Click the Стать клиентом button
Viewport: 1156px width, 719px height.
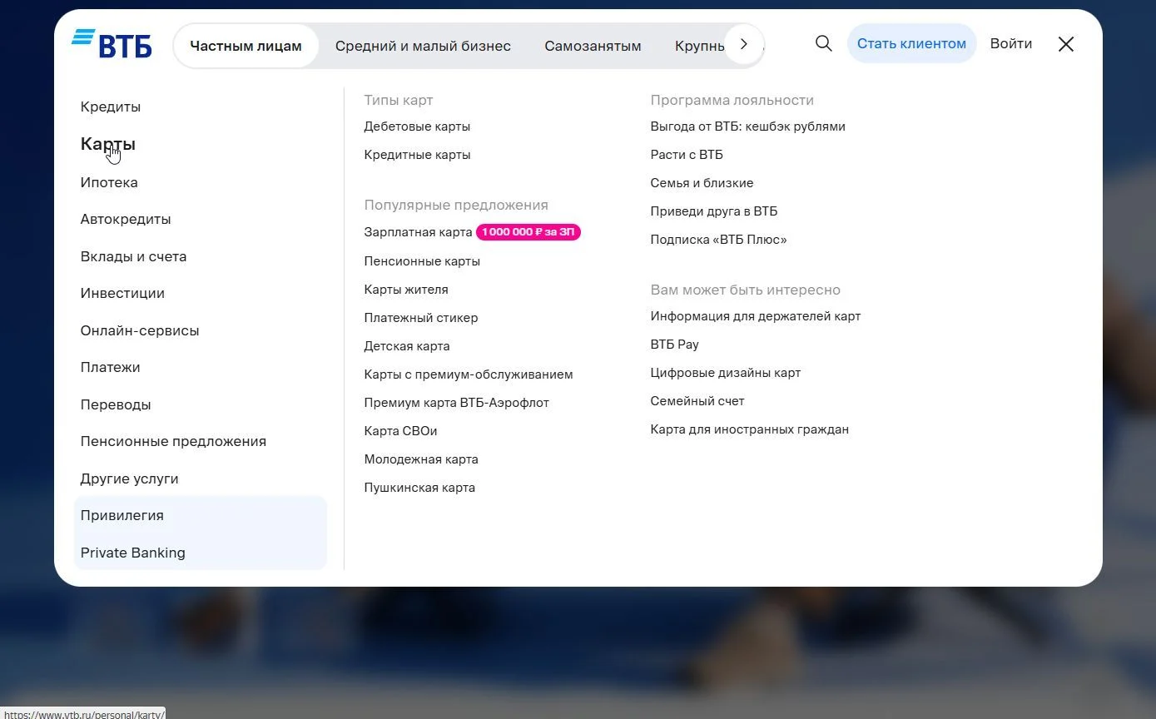tap(911, 43)
